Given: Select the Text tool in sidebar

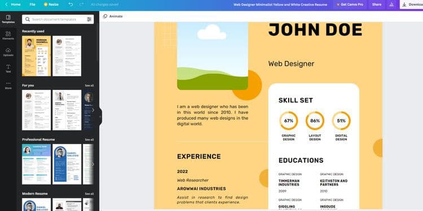Looking at the screenshot, I should [8, 69].
